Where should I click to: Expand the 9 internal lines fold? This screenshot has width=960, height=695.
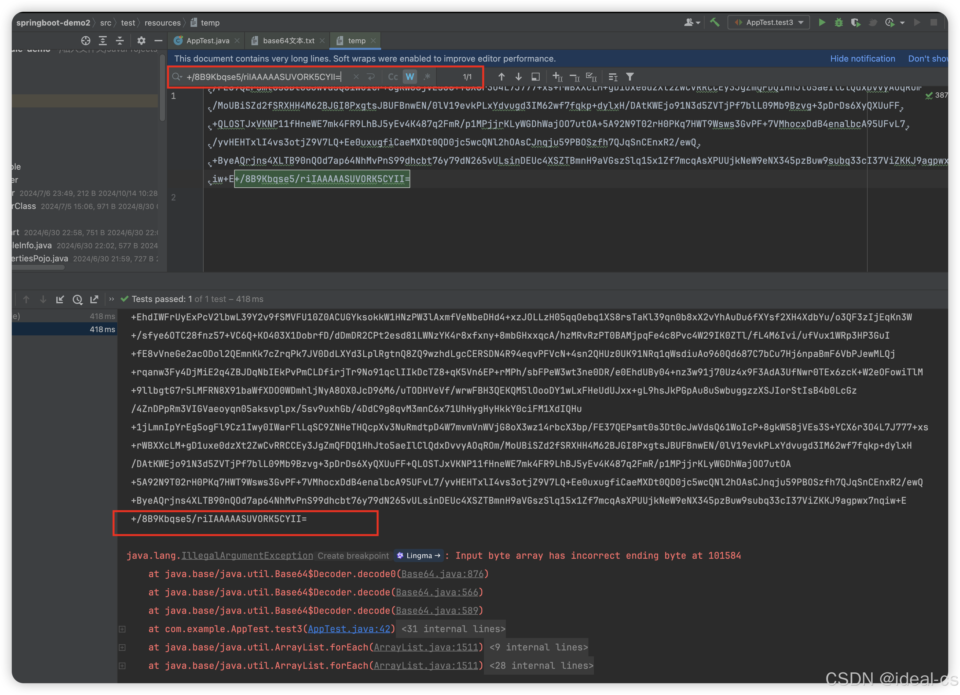[538, 647]
